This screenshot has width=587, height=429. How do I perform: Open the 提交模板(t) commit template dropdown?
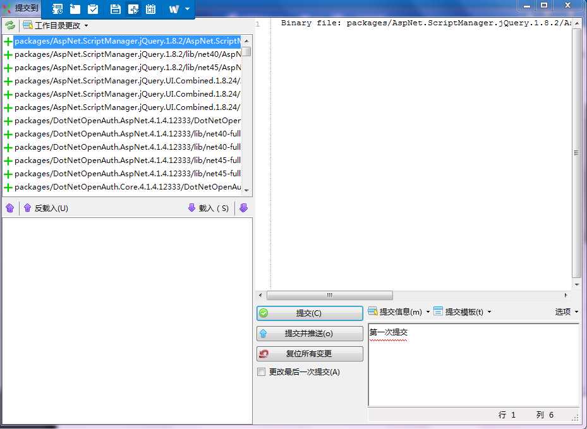pyautogui.click(x=463, y=312)
